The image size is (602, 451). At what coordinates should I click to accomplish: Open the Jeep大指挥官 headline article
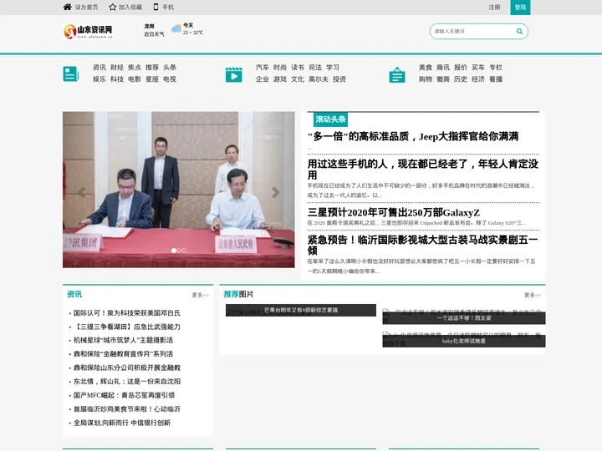(413, 136)
